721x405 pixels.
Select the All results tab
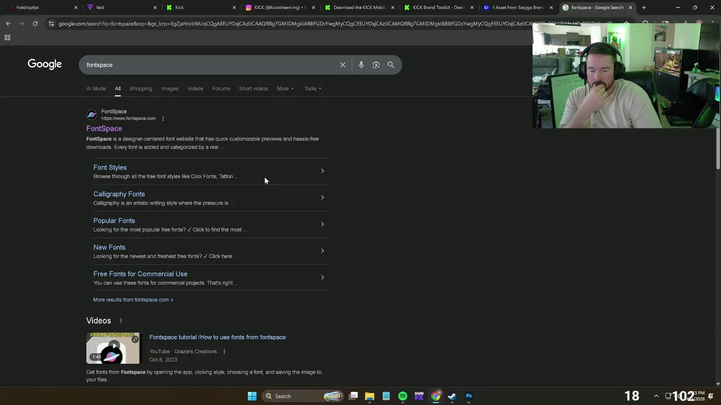tap(118, 88)
